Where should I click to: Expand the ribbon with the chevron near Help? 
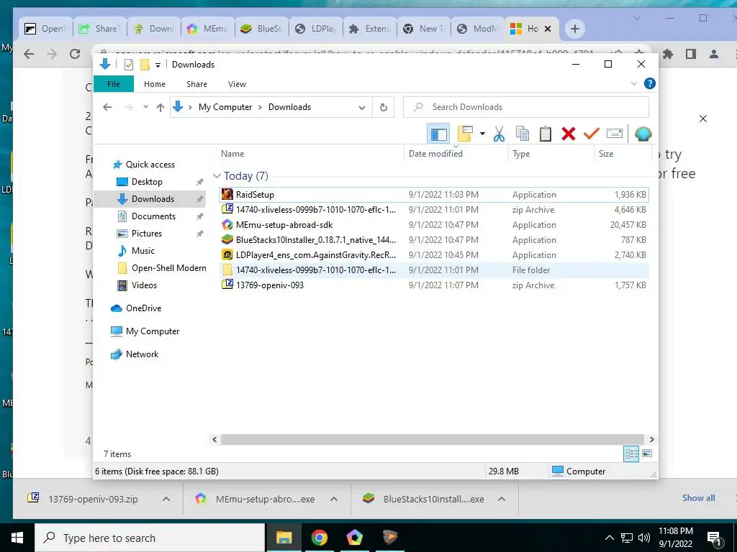(633, 83)
